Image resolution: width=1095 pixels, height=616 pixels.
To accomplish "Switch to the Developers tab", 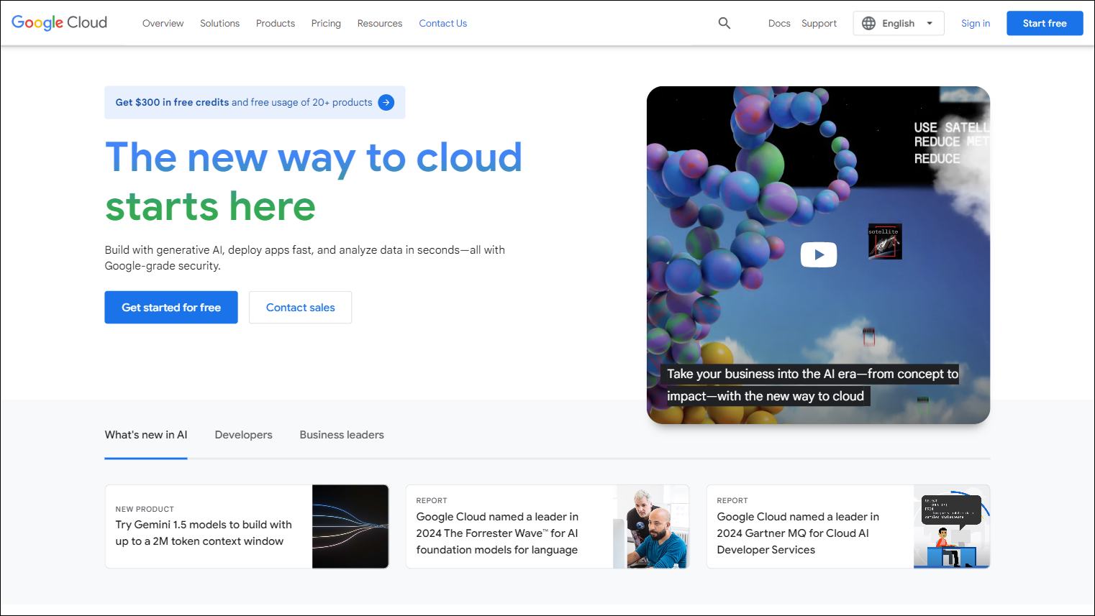I will tap(244, 435).
